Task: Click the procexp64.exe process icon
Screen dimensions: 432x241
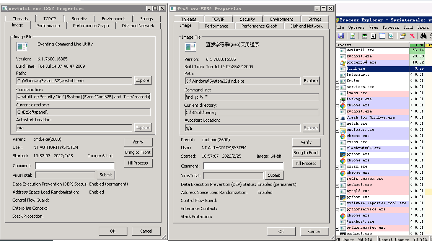Action: (x=343, y=62)
